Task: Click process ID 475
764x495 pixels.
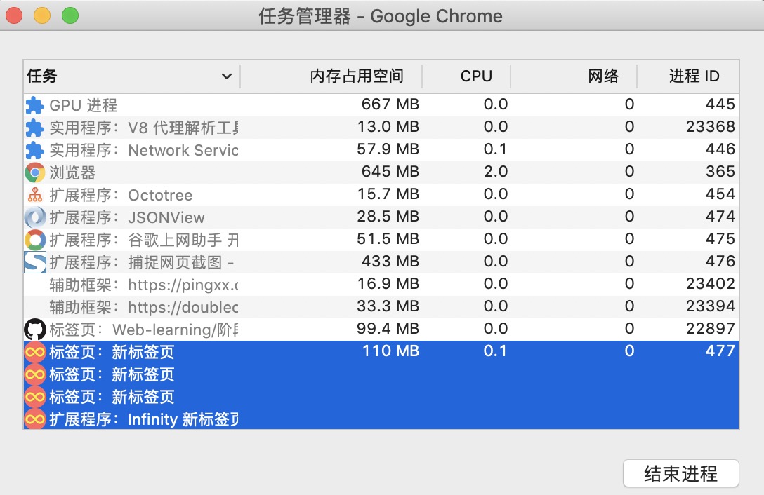Action: point(720,238)
